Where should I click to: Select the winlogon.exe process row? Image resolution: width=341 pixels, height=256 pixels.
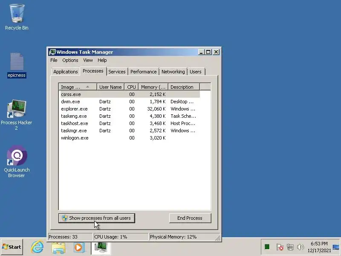[x=130, y=138]
